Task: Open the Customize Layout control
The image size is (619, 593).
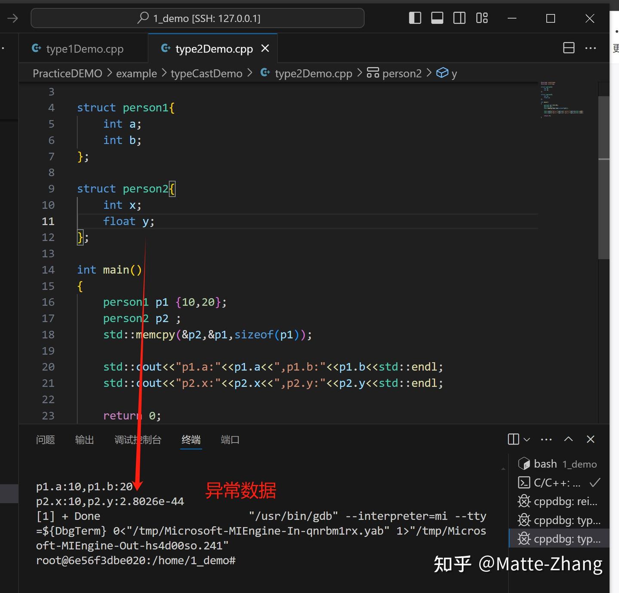Action: pyautogui.click(x=482, y=18)
